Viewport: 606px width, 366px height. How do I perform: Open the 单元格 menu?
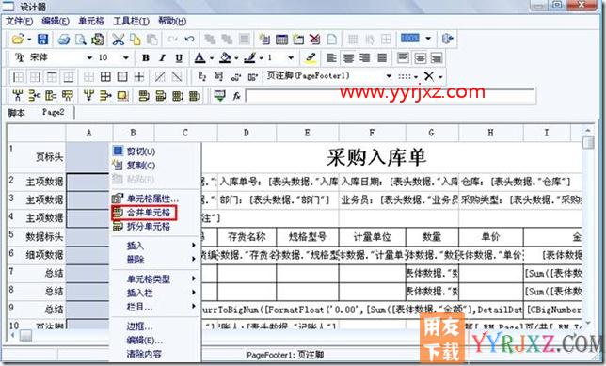coord(91,21)
